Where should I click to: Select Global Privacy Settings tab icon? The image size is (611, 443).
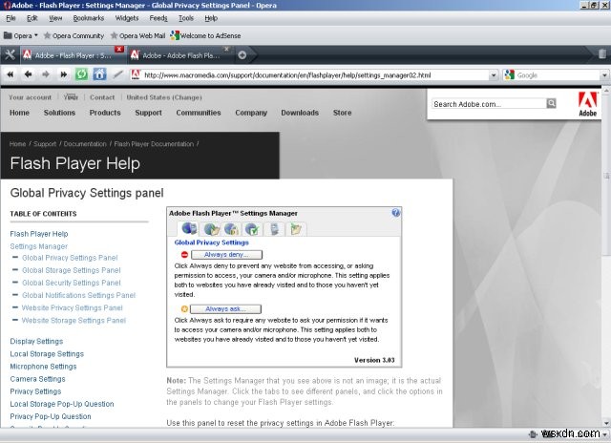(x=189, y=228)
